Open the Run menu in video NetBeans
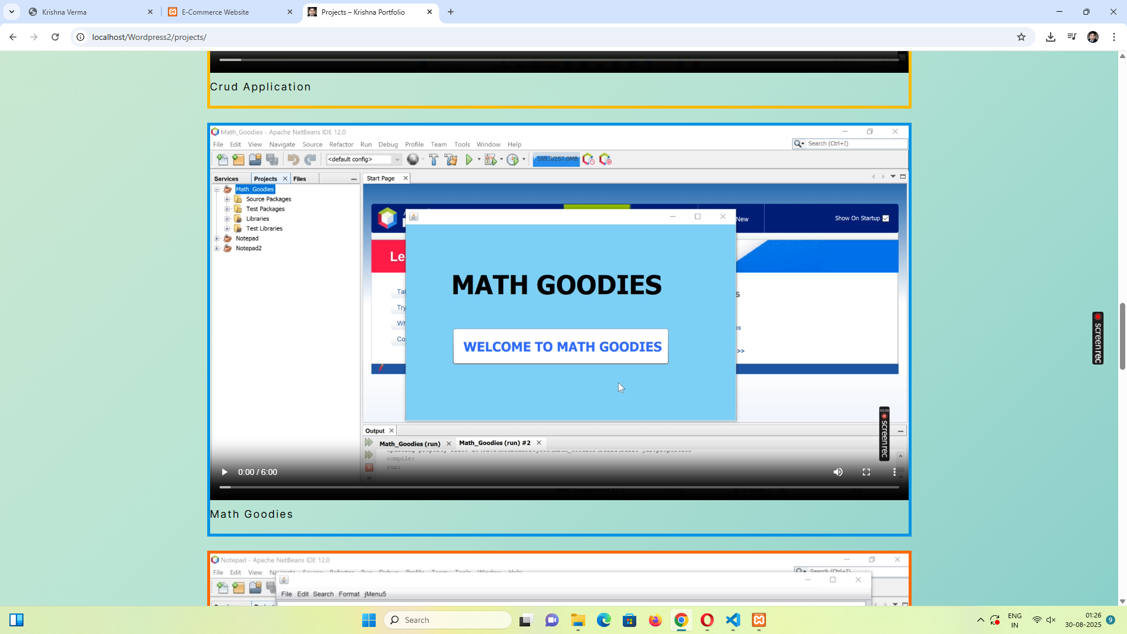 click(366, 144)
